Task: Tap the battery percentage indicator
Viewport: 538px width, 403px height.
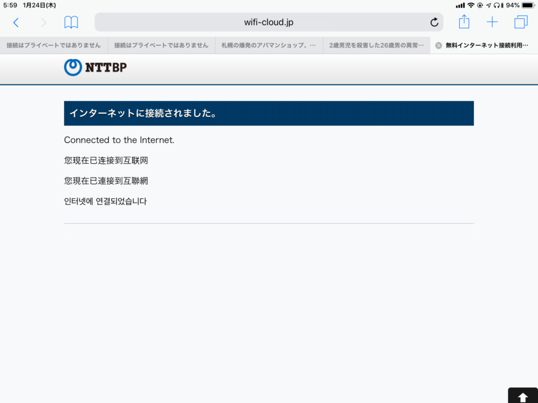Action: 513,5
